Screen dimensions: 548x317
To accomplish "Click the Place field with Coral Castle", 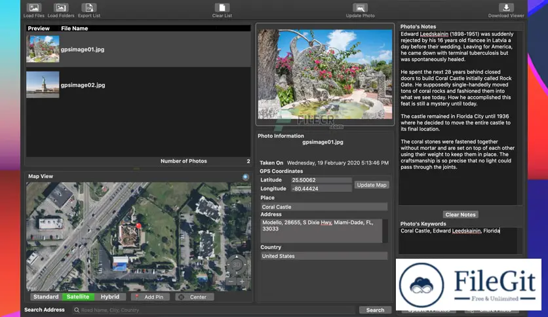I will (x=324, y=207).
